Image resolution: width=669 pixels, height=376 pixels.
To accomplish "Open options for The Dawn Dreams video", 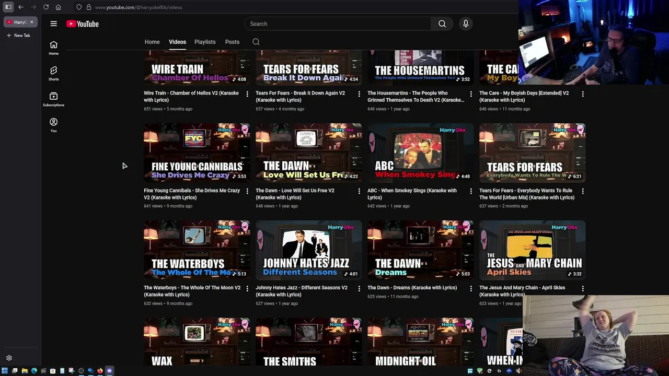I will pyautogui.click(x=471, y=288).
